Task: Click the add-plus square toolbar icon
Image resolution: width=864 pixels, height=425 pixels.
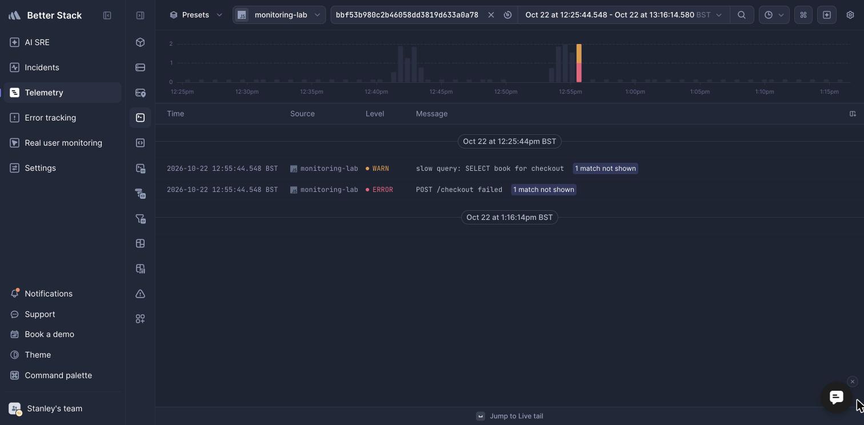Action: tap(827, 15)
